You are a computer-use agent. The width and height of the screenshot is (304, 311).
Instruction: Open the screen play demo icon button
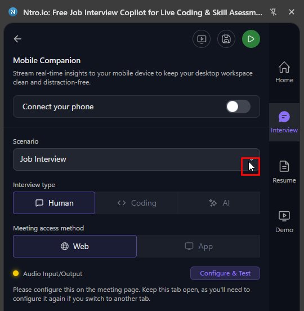coord(202,39)
